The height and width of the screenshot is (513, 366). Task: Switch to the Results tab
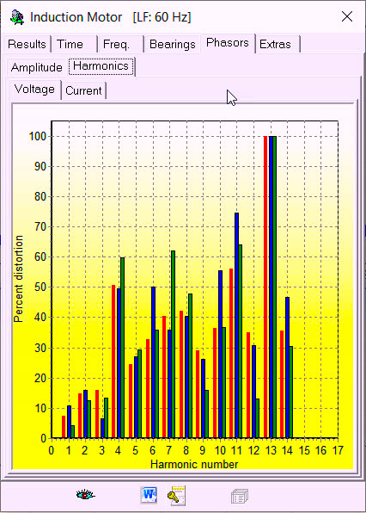27,44
